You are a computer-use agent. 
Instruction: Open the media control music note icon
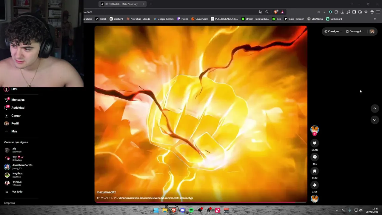click(x=348, y=12)
